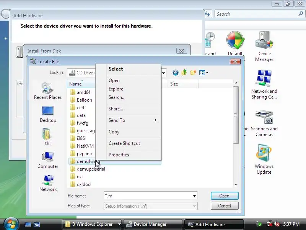The width and height of the screenshot is (306, 230).
Task: Click Switch Between Windows quick launch icon
Action: coord(37,224)
